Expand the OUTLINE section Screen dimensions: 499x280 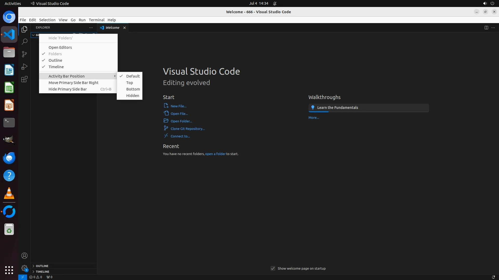[42, 266]
